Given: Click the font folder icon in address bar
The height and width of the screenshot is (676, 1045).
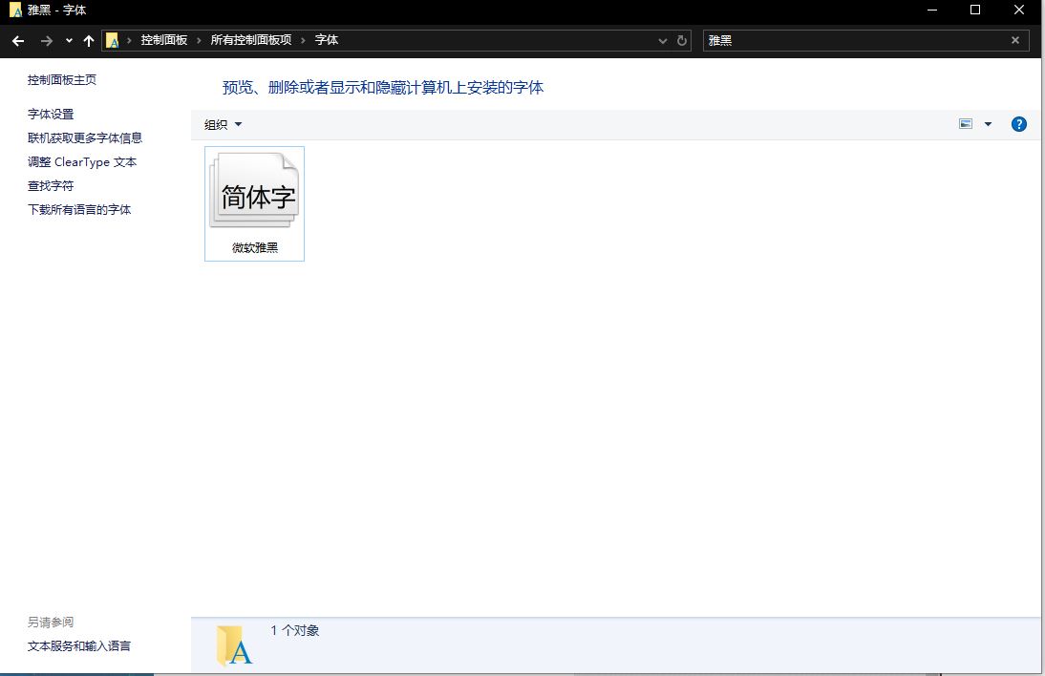Looking at the screenshot, I should pos(113,40).
